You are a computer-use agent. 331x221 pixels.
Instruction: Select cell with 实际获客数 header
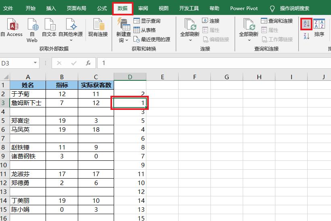point(96,85)
